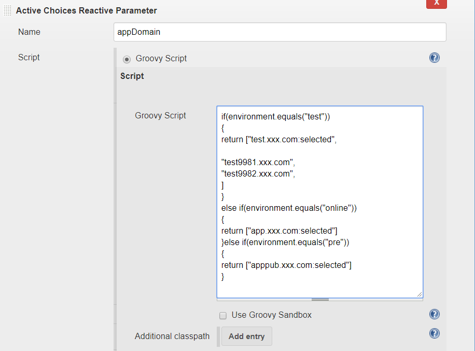Click the Use Groovy Sandbox label text
475x351 pixels.
271,315
